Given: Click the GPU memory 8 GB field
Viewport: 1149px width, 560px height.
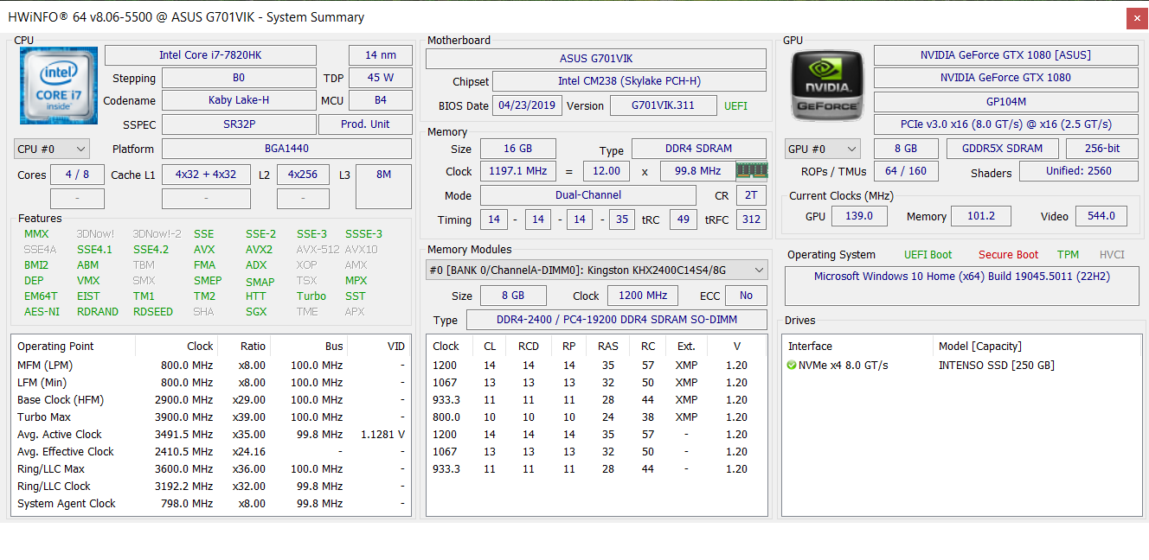Looking at the screenshot, I should pyautogui.click(x=906, y=149).
